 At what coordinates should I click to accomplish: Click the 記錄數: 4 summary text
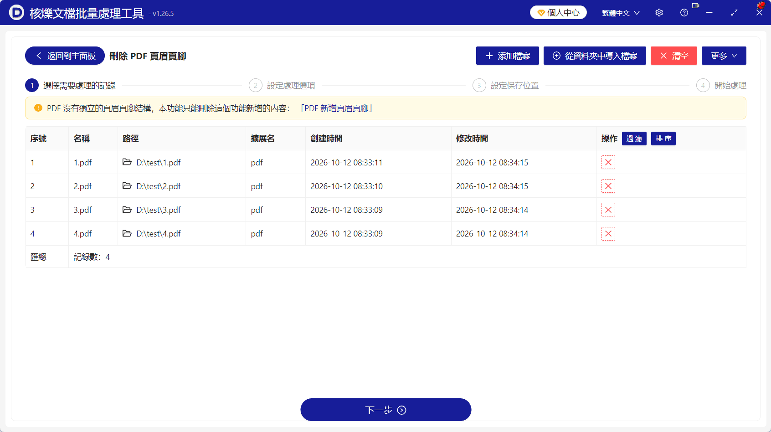[92, 257]
